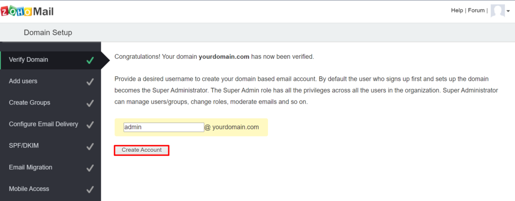Screen dimensions: 515x201
Task: Open the Help link
Action: coord(457,11)
